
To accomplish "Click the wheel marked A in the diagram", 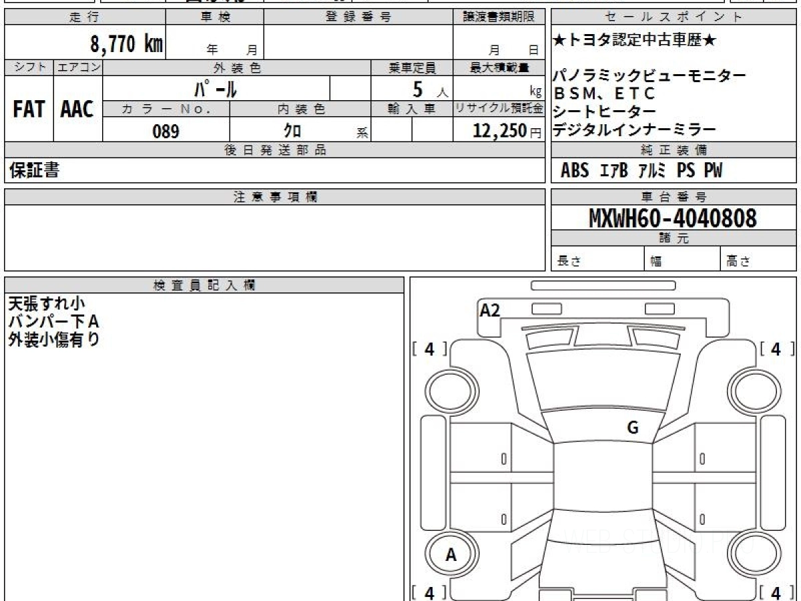I will (x=451, y=554).
